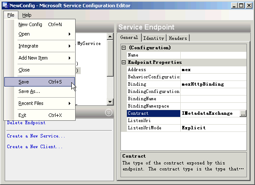Open the File menu
The width and height of the screenshot is (255, 185).
click(x=11, y=15)
